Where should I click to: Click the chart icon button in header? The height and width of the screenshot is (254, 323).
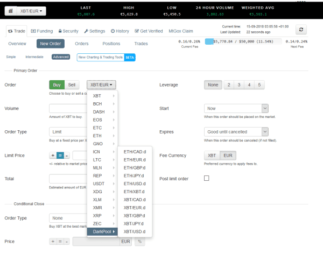point(11,11)
